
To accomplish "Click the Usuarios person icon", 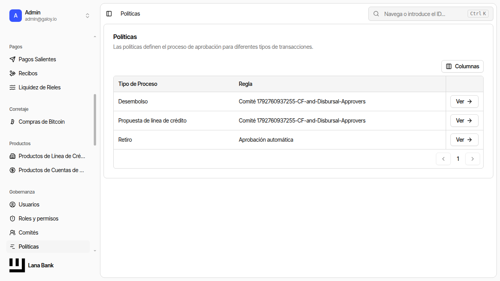I will point(12,205).
